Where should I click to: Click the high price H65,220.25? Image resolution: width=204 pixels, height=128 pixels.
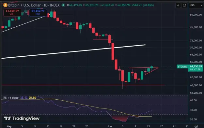(91, 5)
